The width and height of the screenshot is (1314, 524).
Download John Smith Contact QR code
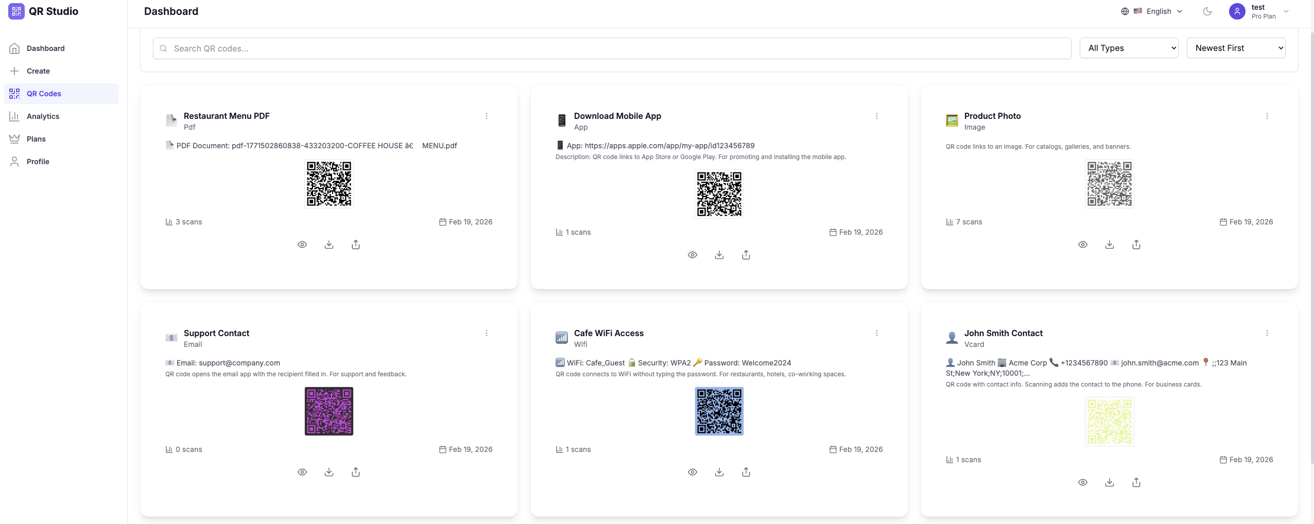click(1110, 482)
